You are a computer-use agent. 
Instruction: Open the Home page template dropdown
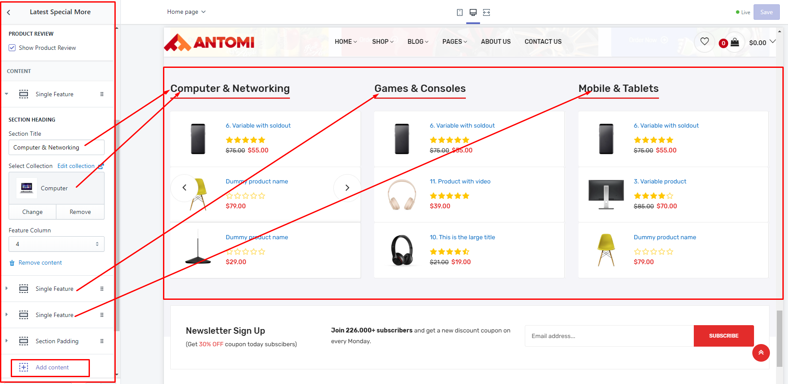(x=186, y=12)
